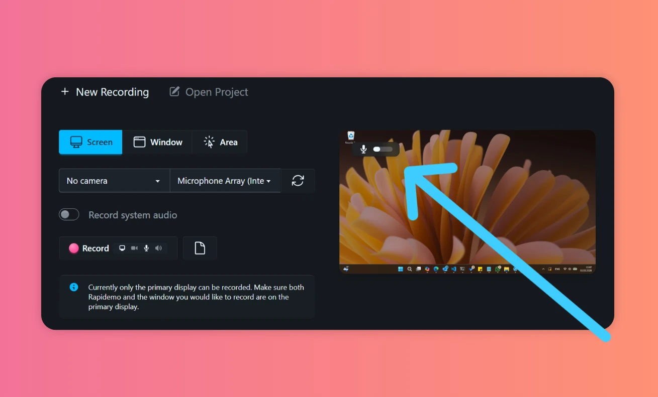The height and width of the screenshot is (397, 658).
Task: Click the desktop preview thumbnail
Action: (x=467, y=201)
